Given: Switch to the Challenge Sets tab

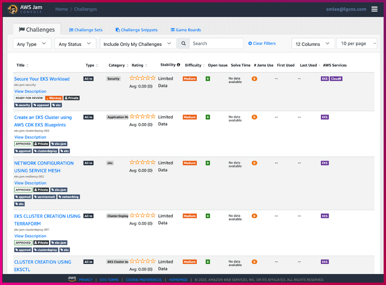Looking at the screenshot, I should (x=86, y=30).
